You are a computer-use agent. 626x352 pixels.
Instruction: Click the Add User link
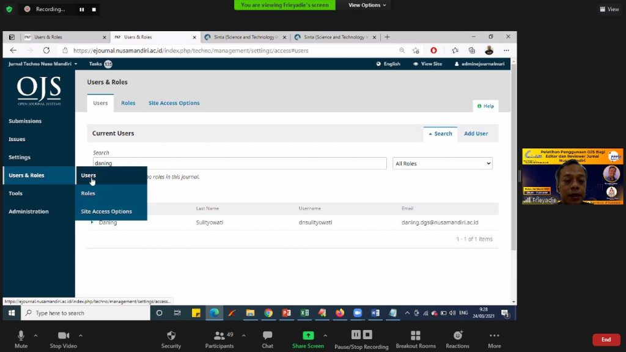[x=476, y=134]
